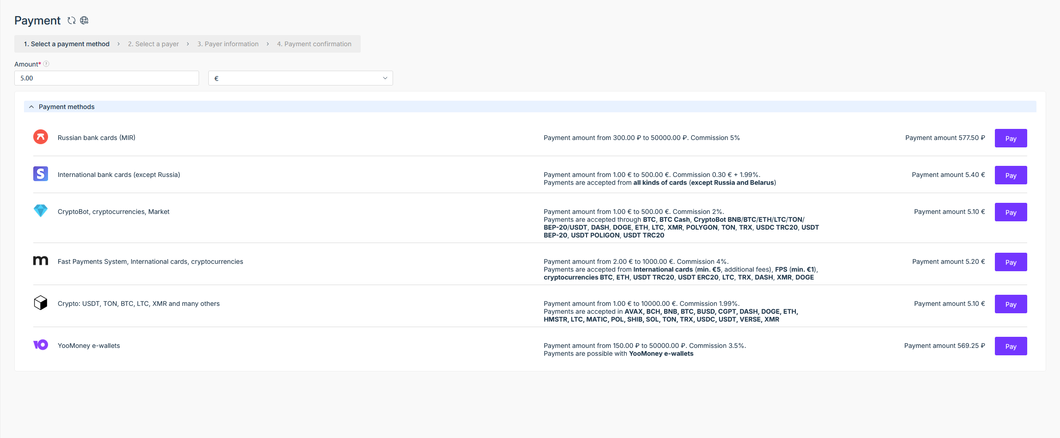The width and height of the screenshot is (1060, 438).
Task: Click the Payment page heading
Action: [37, 20]
